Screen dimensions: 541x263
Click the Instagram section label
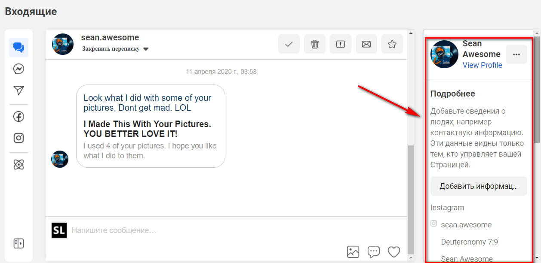point(447,208)
